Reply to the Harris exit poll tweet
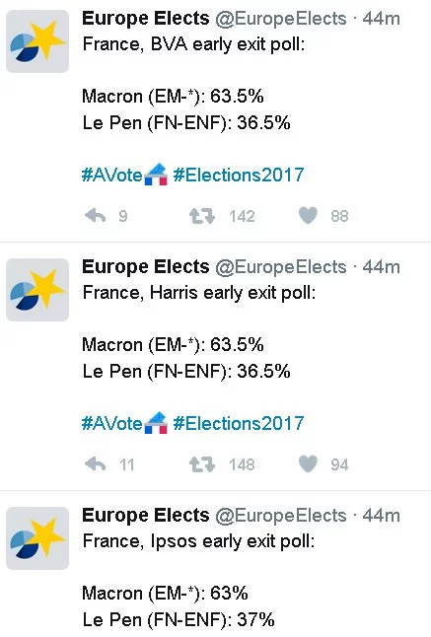 coord(96,463)
